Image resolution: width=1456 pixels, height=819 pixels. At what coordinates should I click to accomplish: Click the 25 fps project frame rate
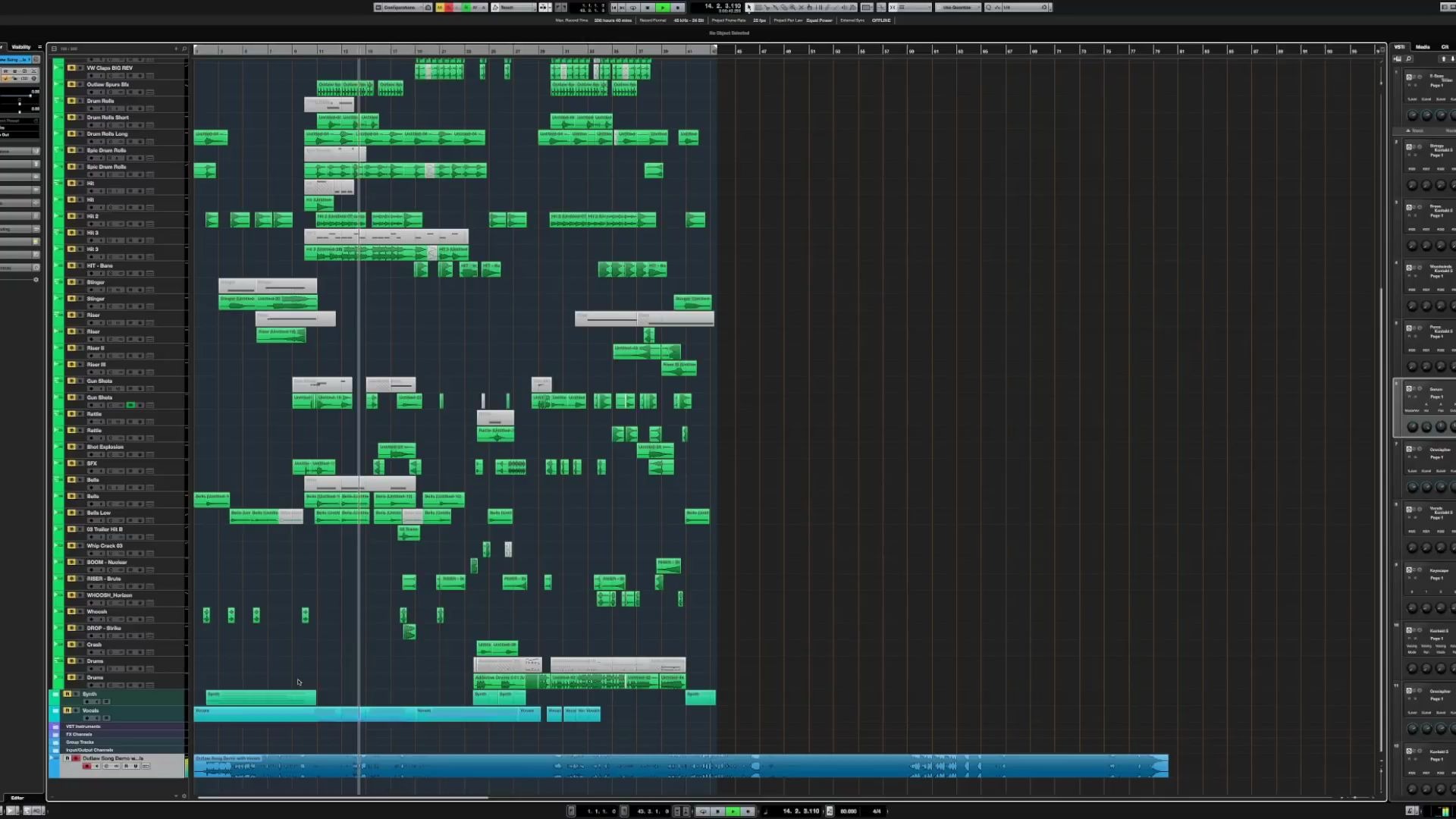(759, 20)
